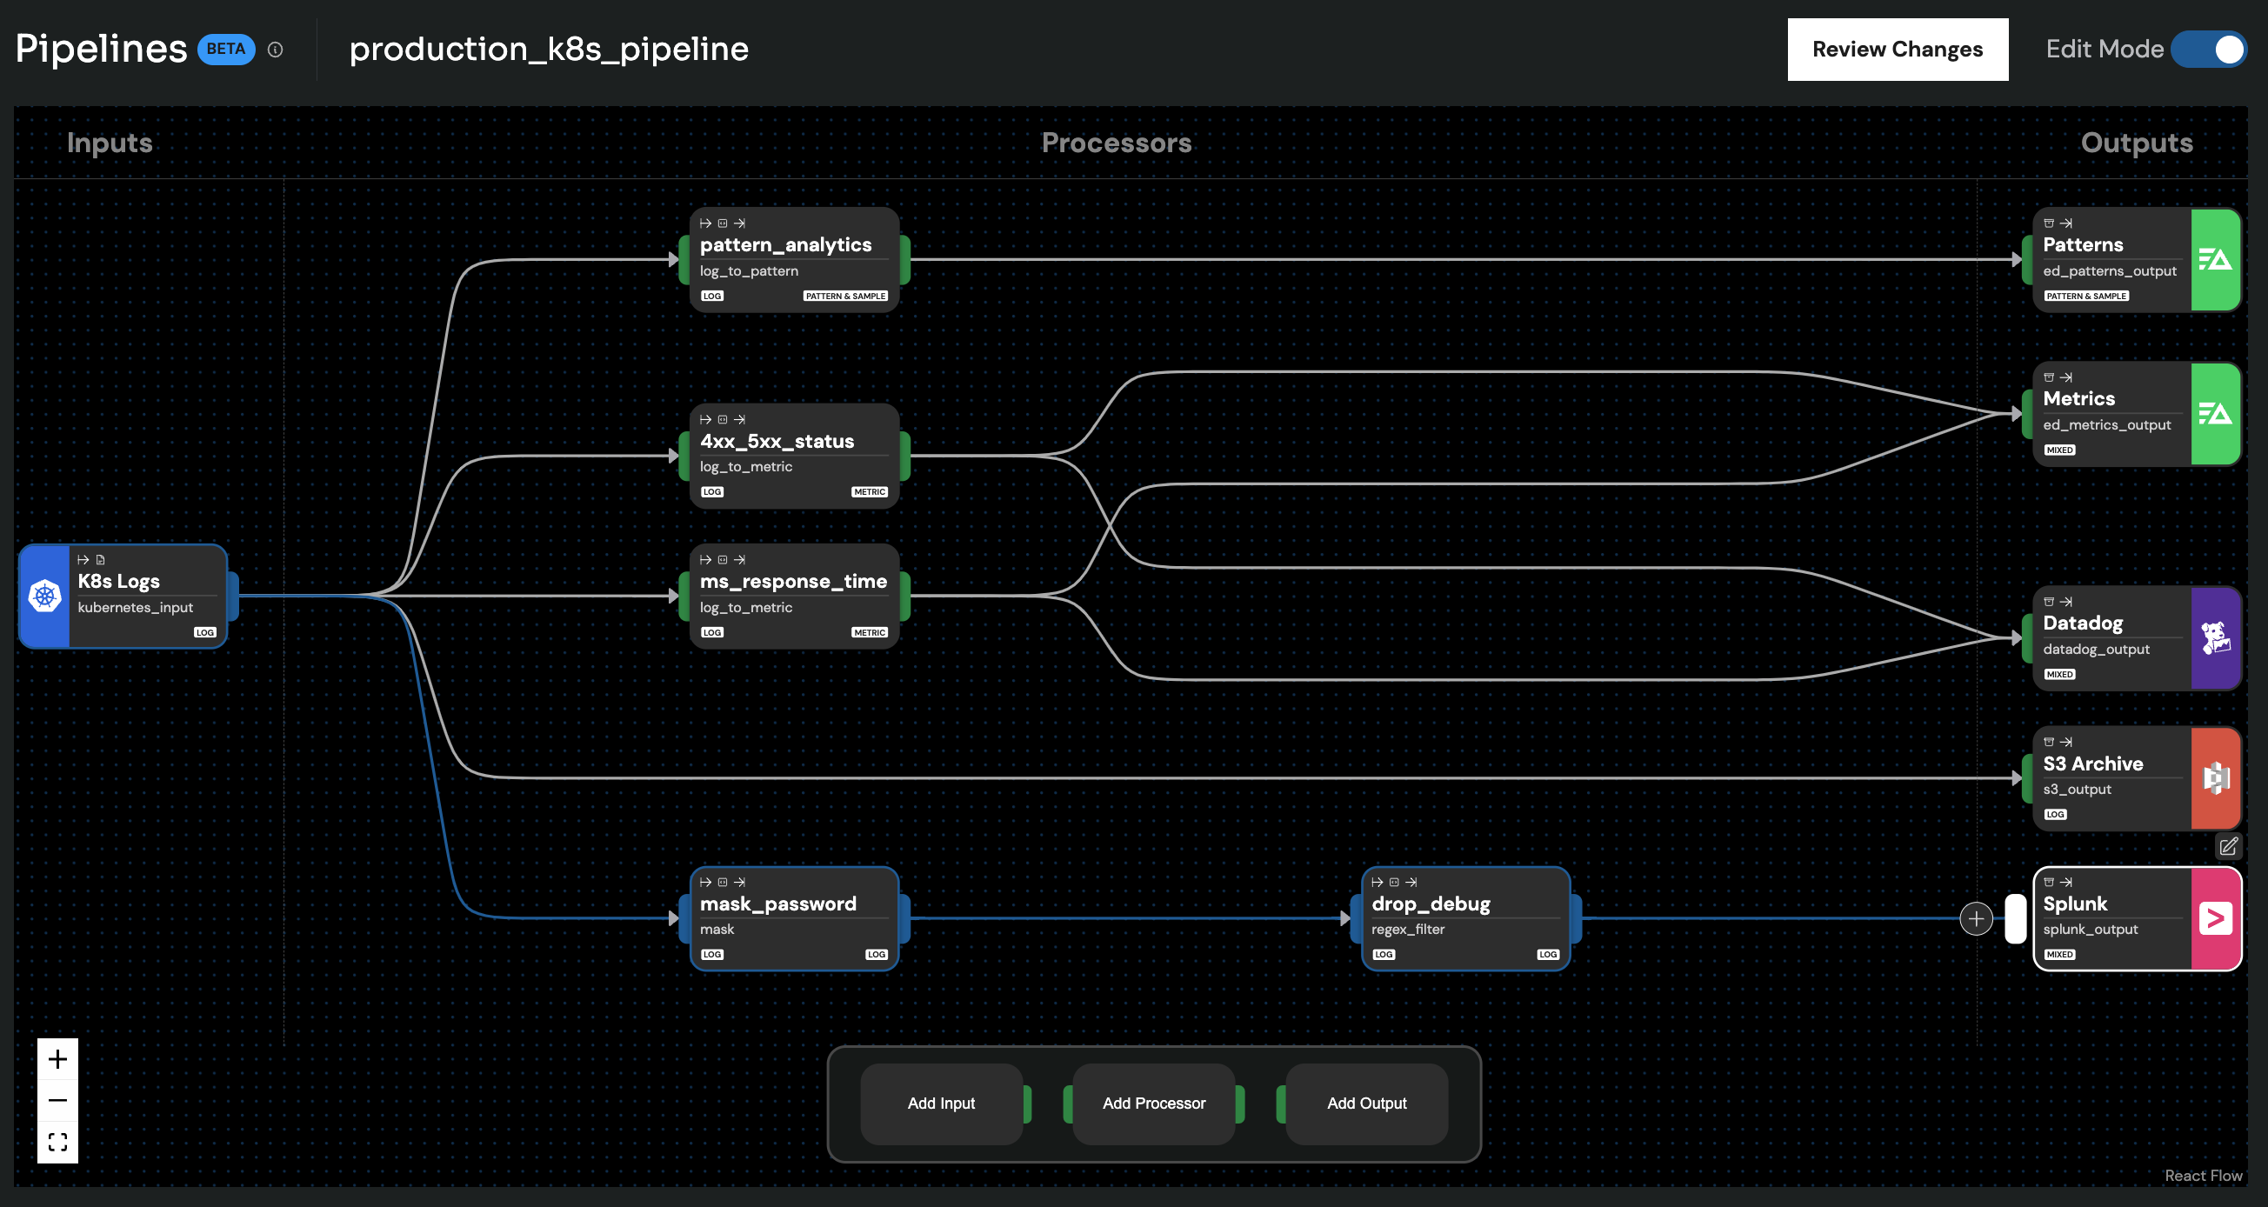
Task: Click Add Processor in the bottom toolbar
Action: (x=1154, y=1104)
